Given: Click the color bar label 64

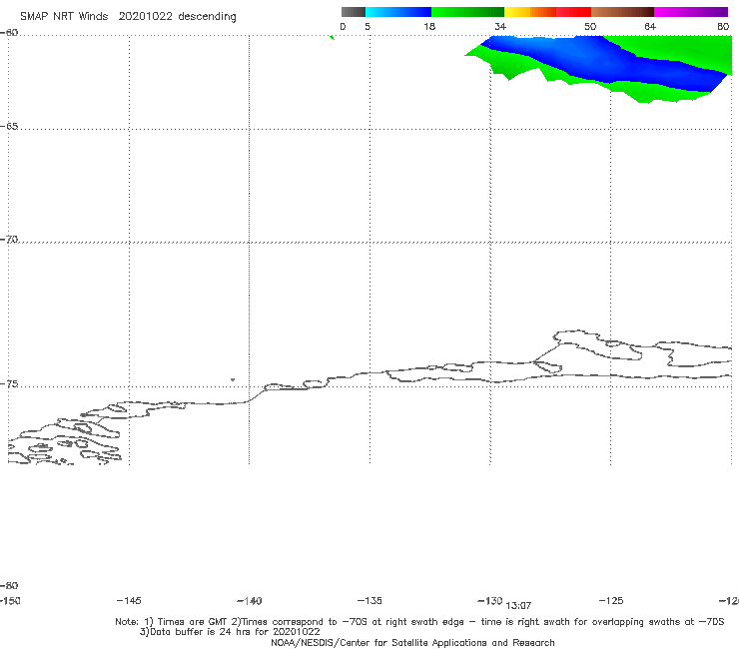Looking at the screenshot, I should click(650, 27).
